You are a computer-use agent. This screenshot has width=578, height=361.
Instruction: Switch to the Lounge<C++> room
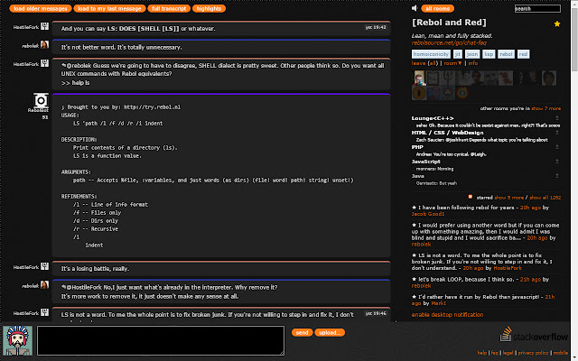point(433,118)
